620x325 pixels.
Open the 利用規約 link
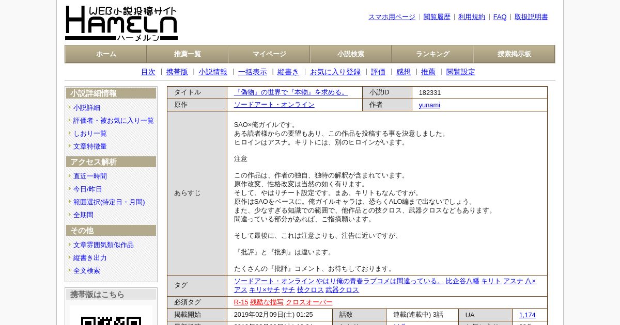click(472, 17)
